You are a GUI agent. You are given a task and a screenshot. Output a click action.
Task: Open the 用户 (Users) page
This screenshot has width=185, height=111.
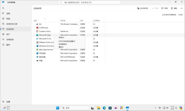point(16,34)
